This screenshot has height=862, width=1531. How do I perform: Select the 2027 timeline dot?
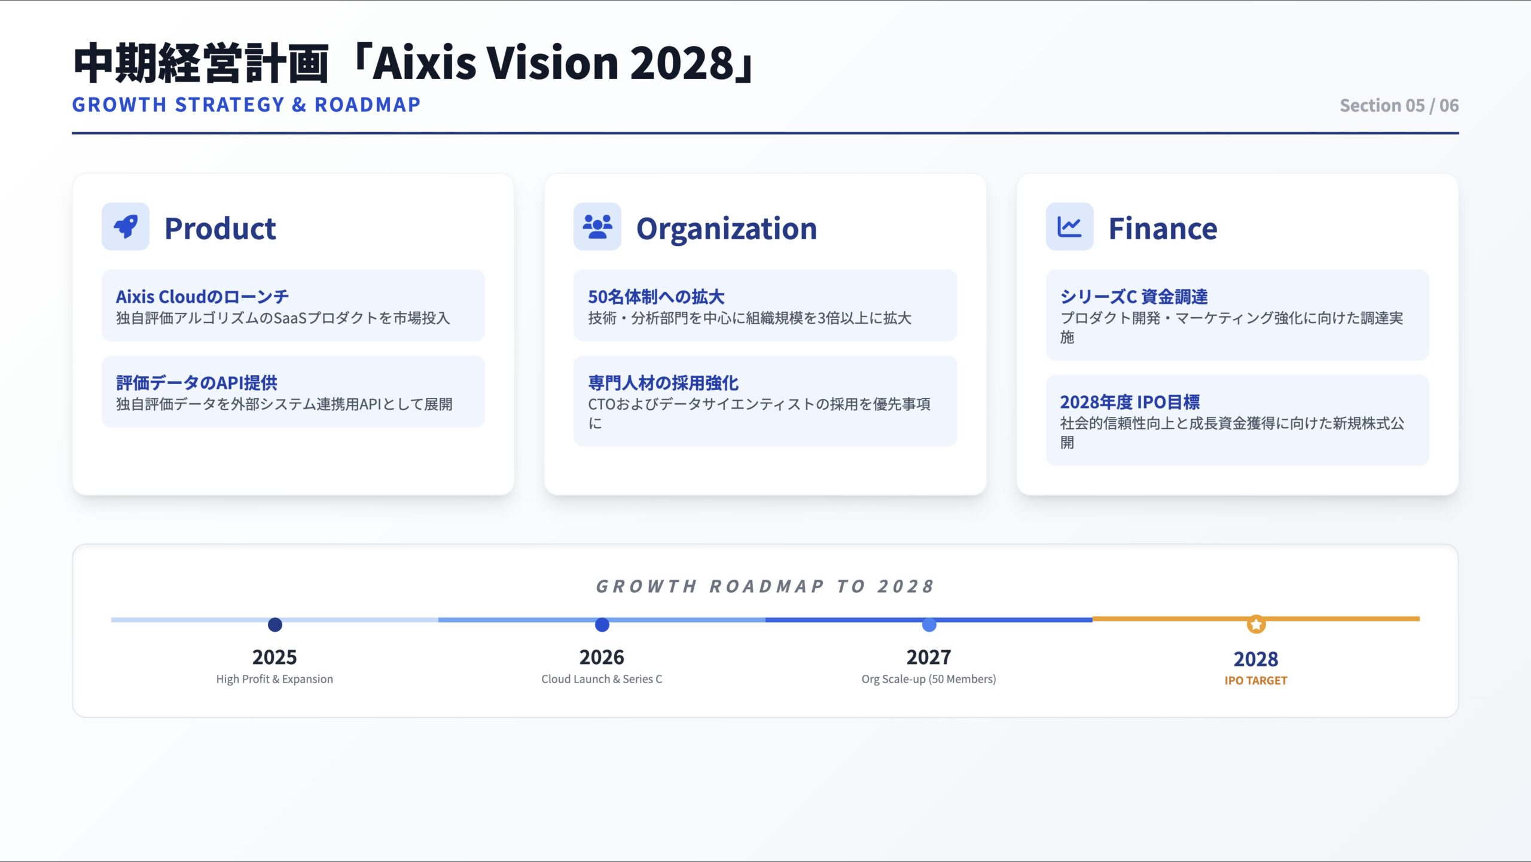point(929,625)
